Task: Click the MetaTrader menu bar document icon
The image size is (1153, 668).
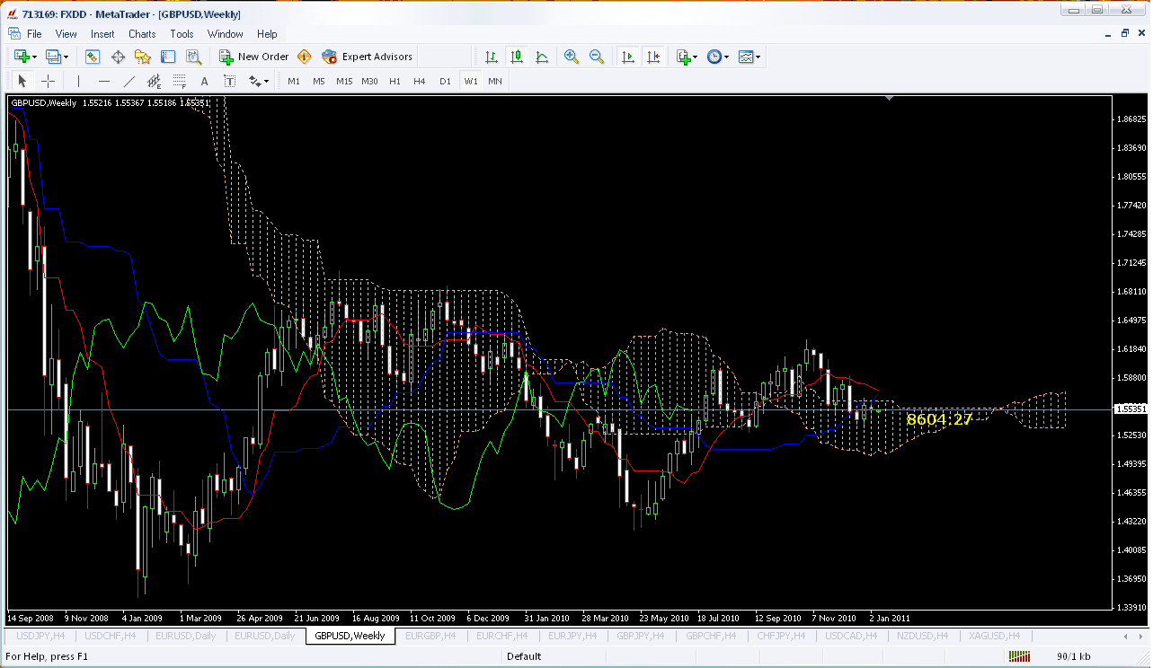Action: [13, 34]
